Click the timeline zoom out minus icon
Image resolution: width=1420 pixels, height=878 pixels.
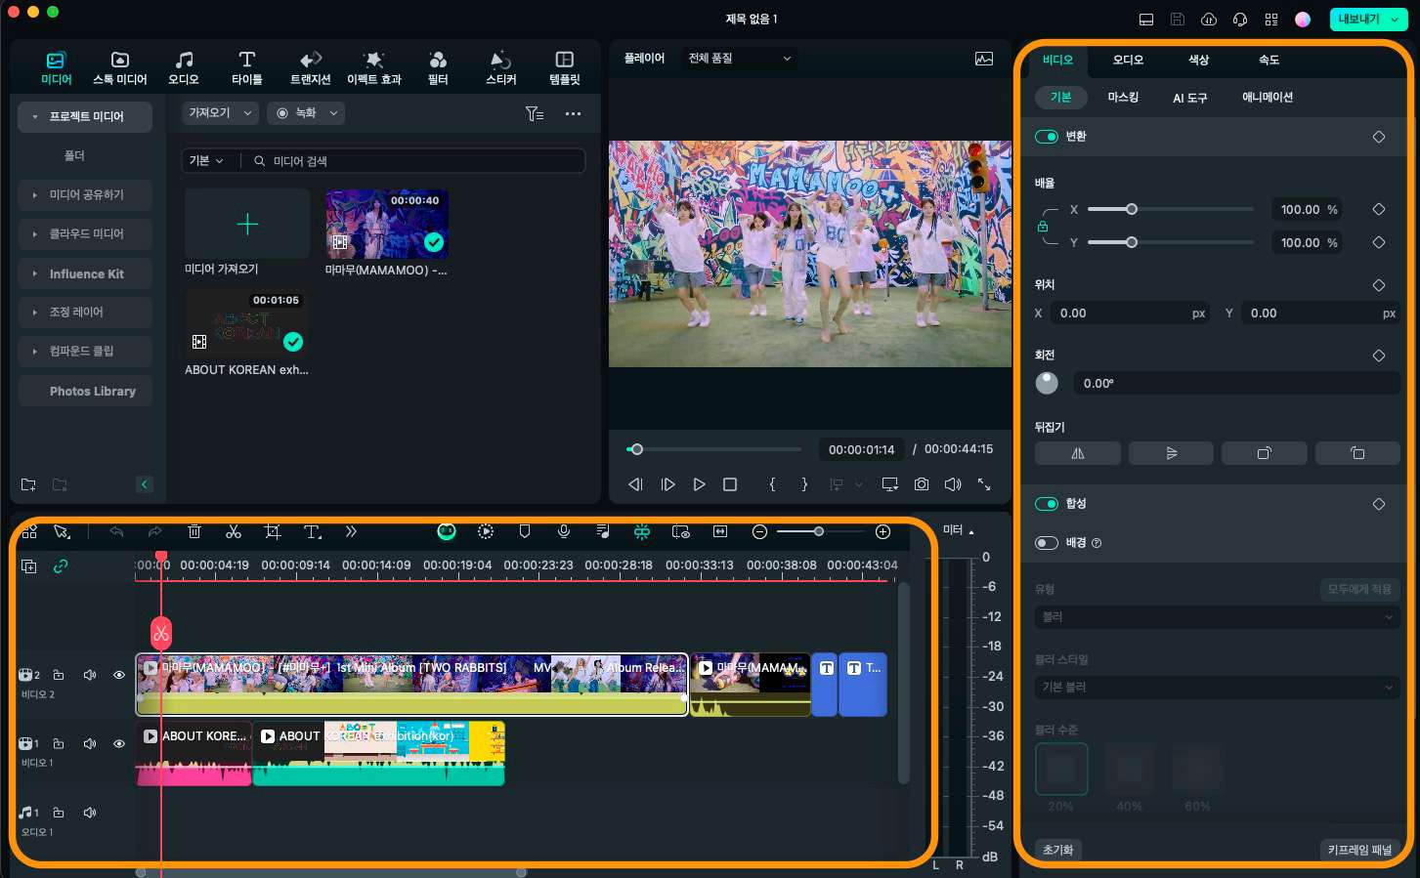pyautogui.click(x=759, y=531)
